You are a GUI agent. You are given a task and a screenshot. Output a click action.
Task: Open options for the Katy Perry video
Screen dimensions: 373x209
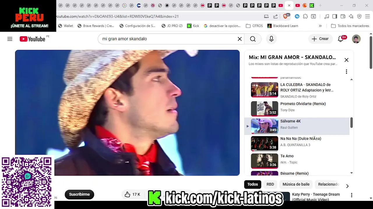point(352,195)
